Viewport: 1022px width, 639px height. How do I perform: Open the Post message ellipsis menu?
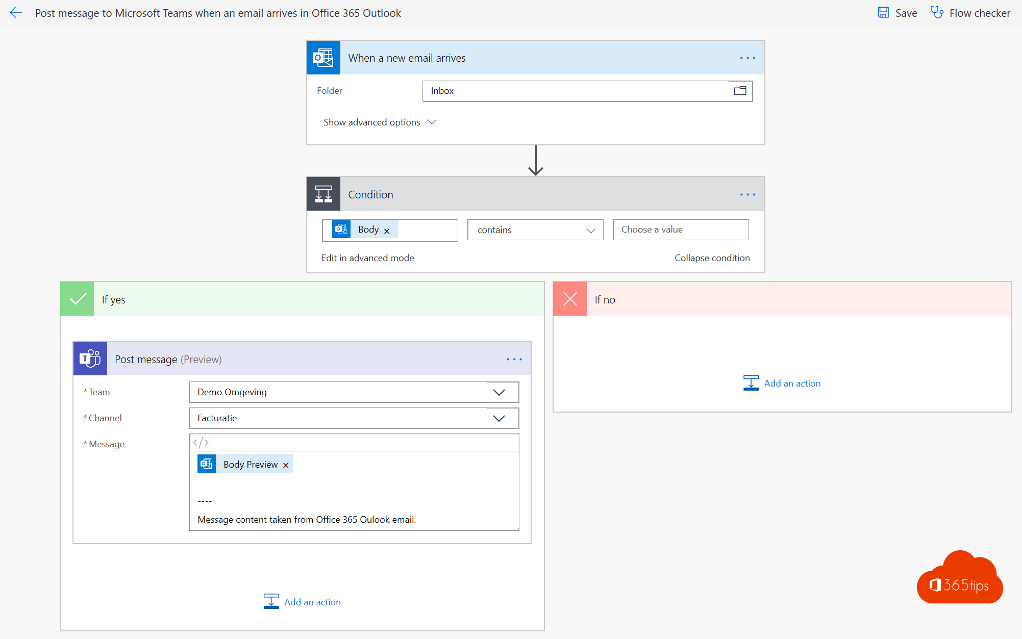coord(514,360)
